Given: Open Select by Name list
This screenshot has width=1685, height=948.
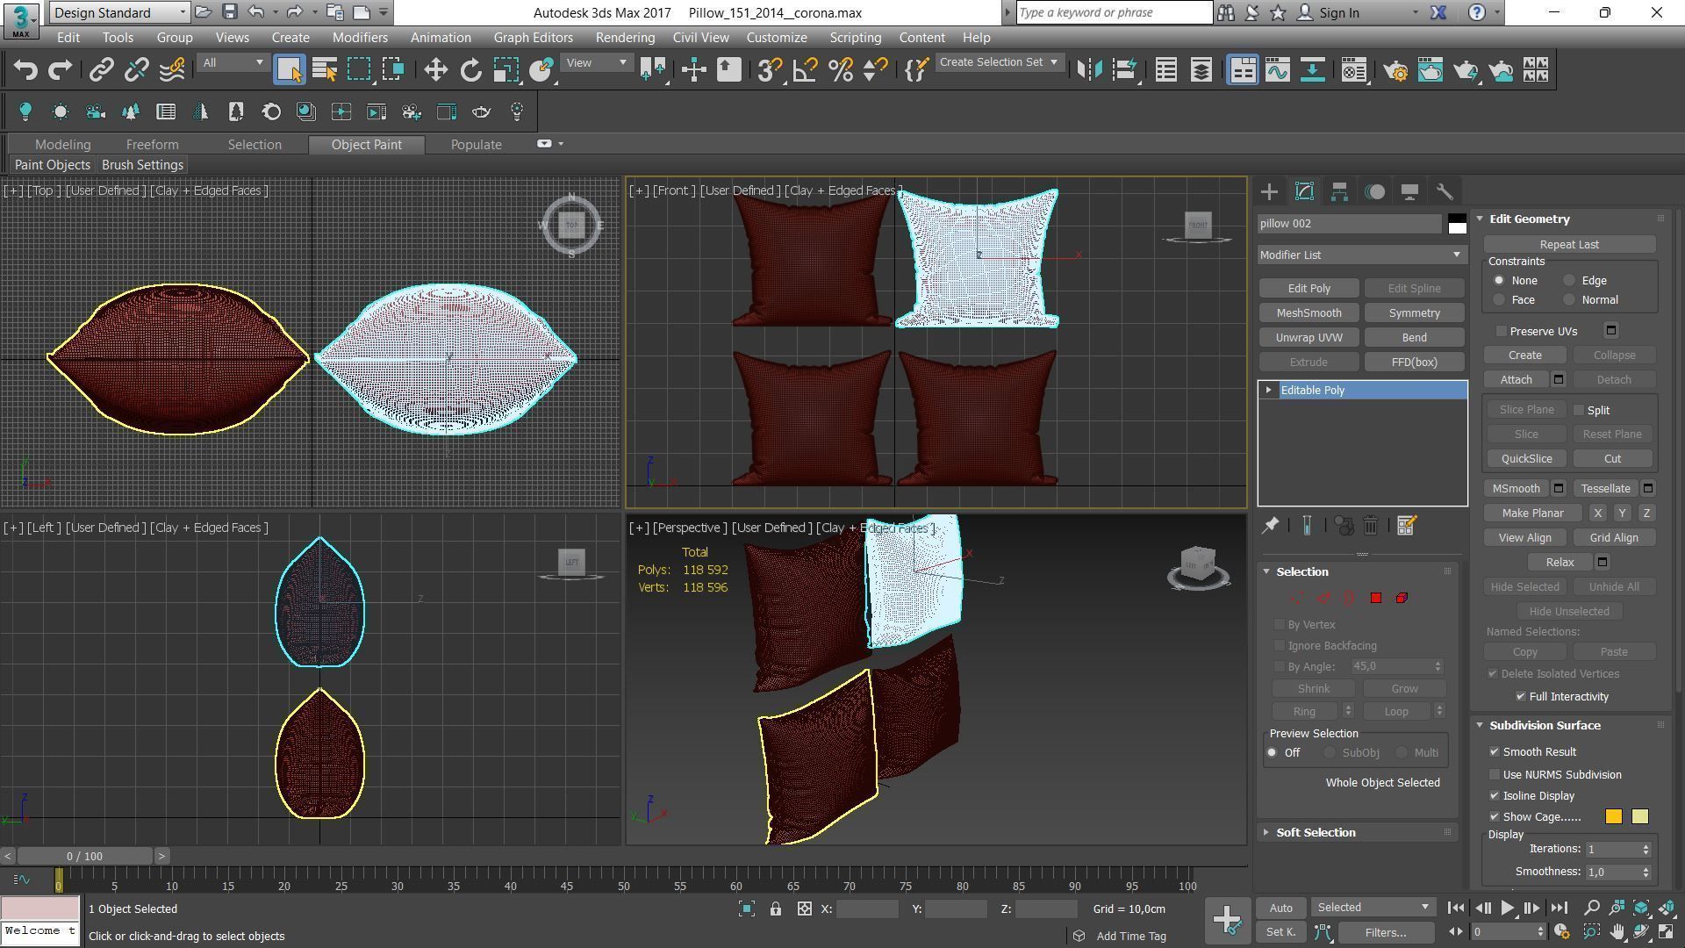Looking at the screenshot, I should tap(325, 70).
